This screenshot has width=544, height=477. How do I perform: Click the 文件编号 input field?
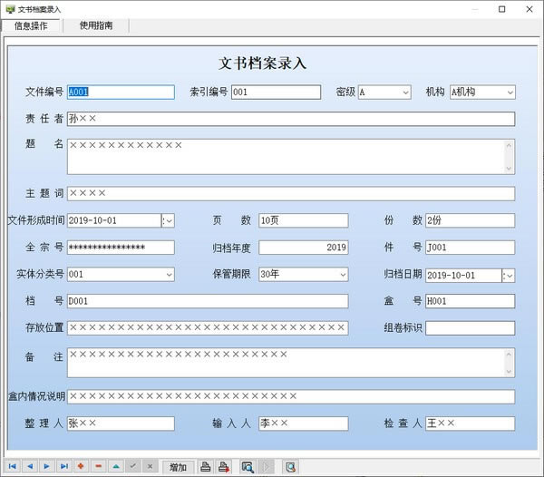[121, 92]
